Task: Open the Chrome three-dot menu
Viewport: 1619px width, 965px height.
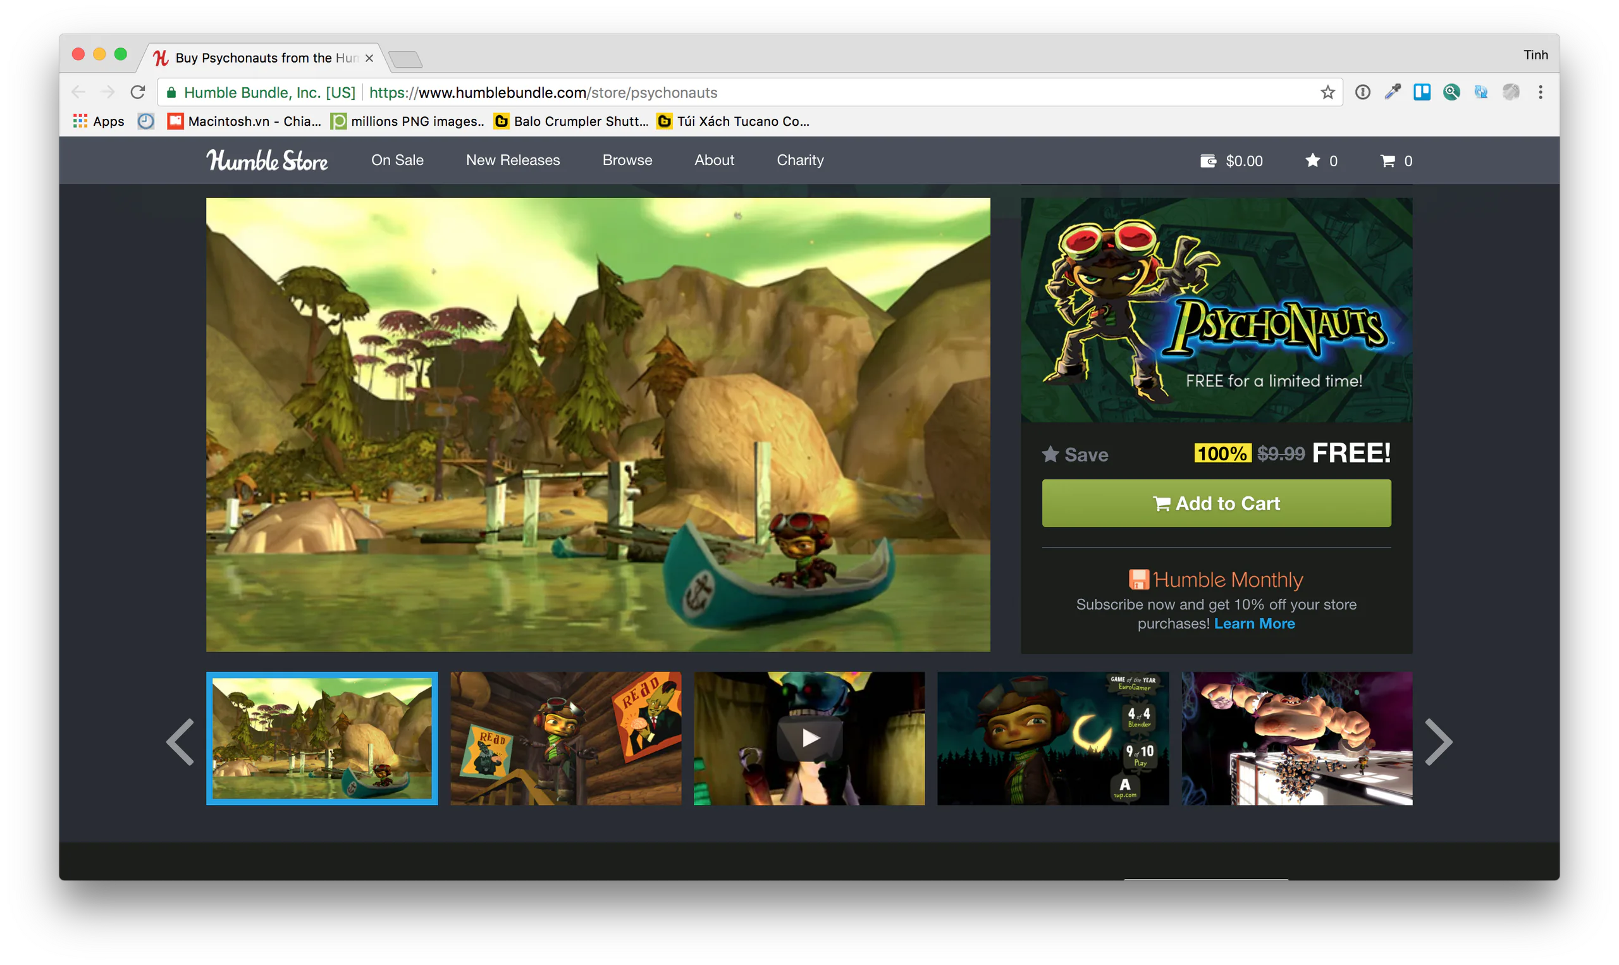Action: [x=1540, y=92]
